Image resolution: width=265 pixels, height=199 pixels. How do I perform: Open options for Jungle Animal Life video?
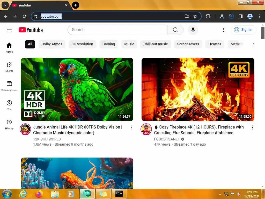(131, 127)
